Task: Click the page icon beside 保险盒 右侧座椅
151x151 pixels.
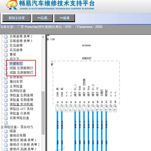Action: coord(6,100)
